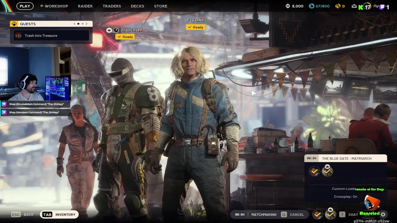The image size is (397, 223).
Task: Click first ready avatar in matchmaking panel
Action: 314,171
